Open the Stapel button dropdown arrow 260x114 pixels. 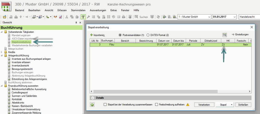231,105
